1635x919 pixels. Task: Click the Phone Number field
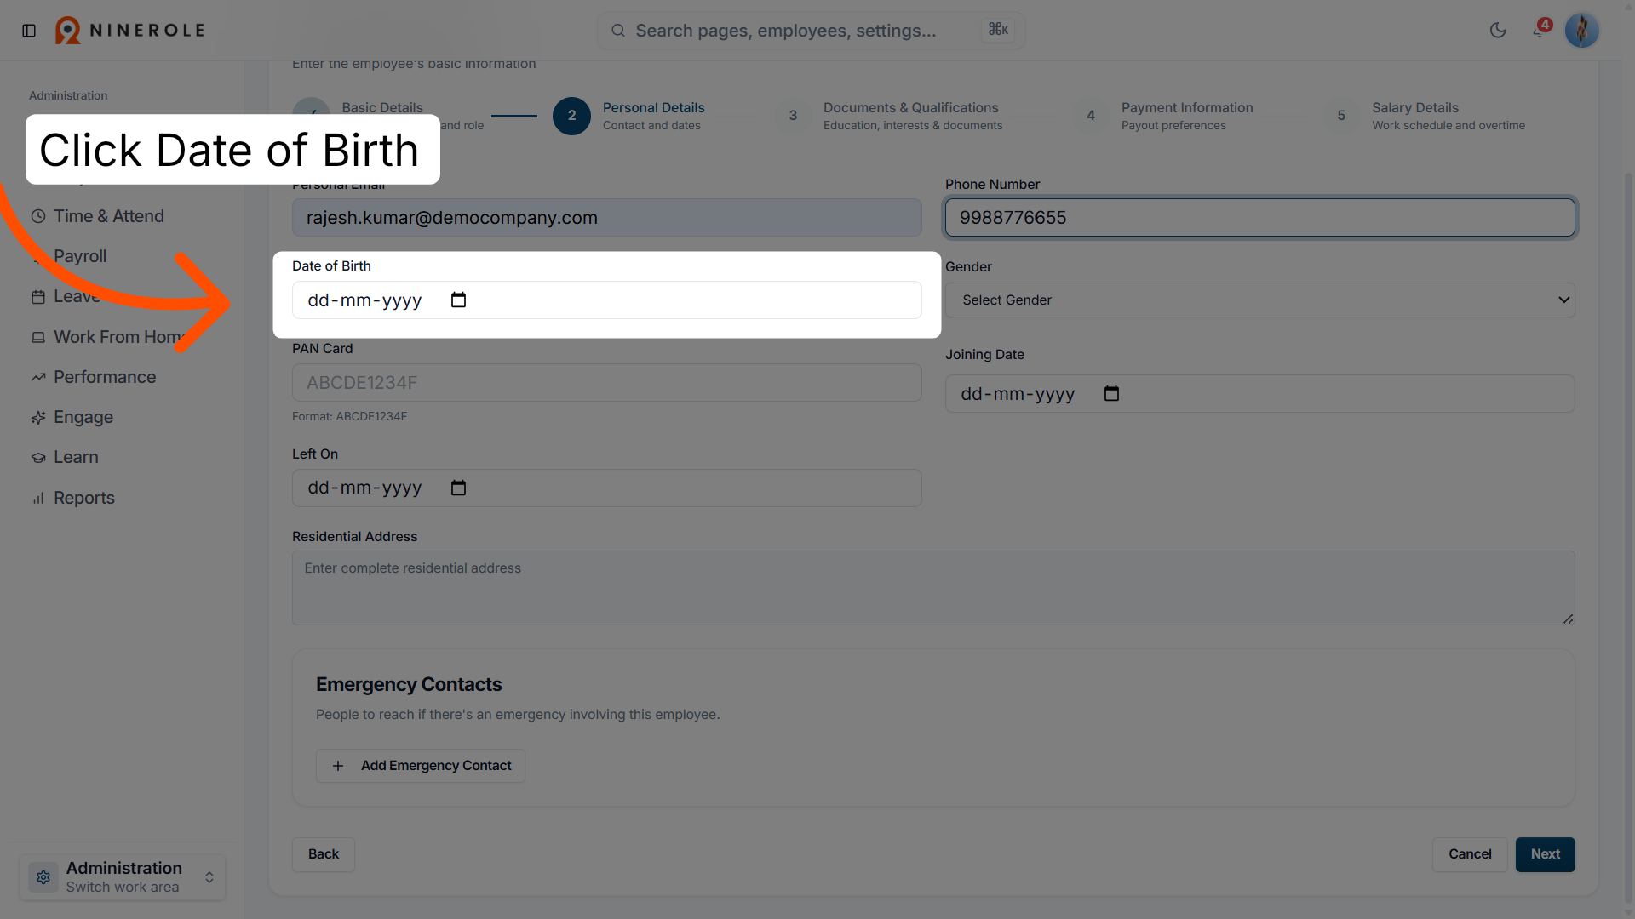click(x=1259, y=218)
